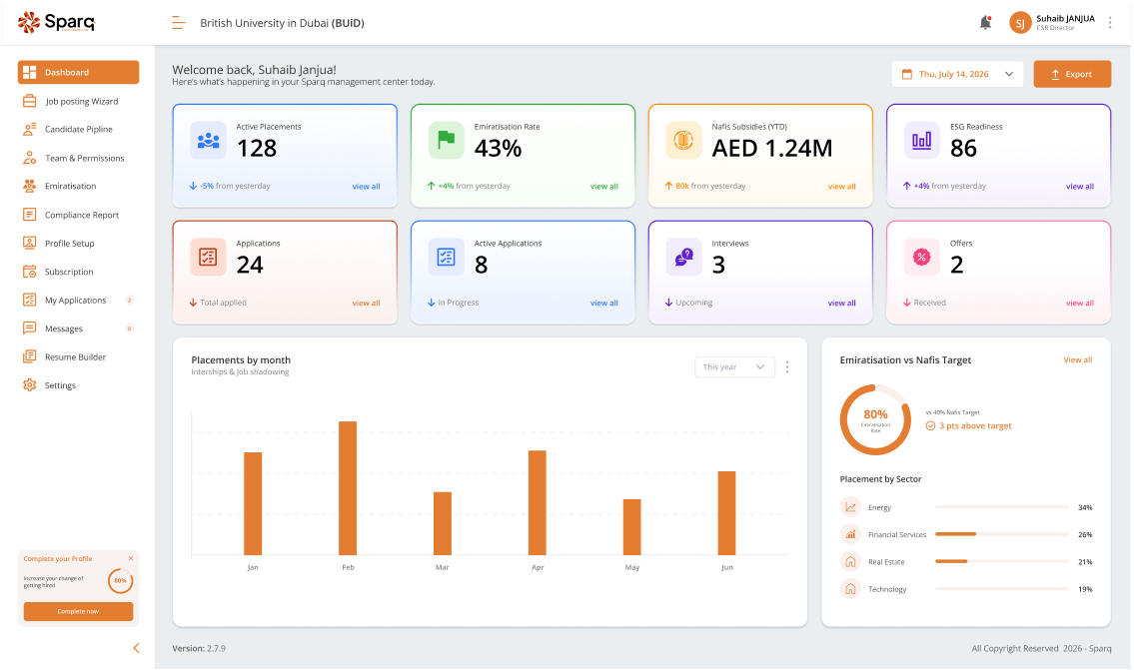Go to Candidate Pipline

point(78,130)
